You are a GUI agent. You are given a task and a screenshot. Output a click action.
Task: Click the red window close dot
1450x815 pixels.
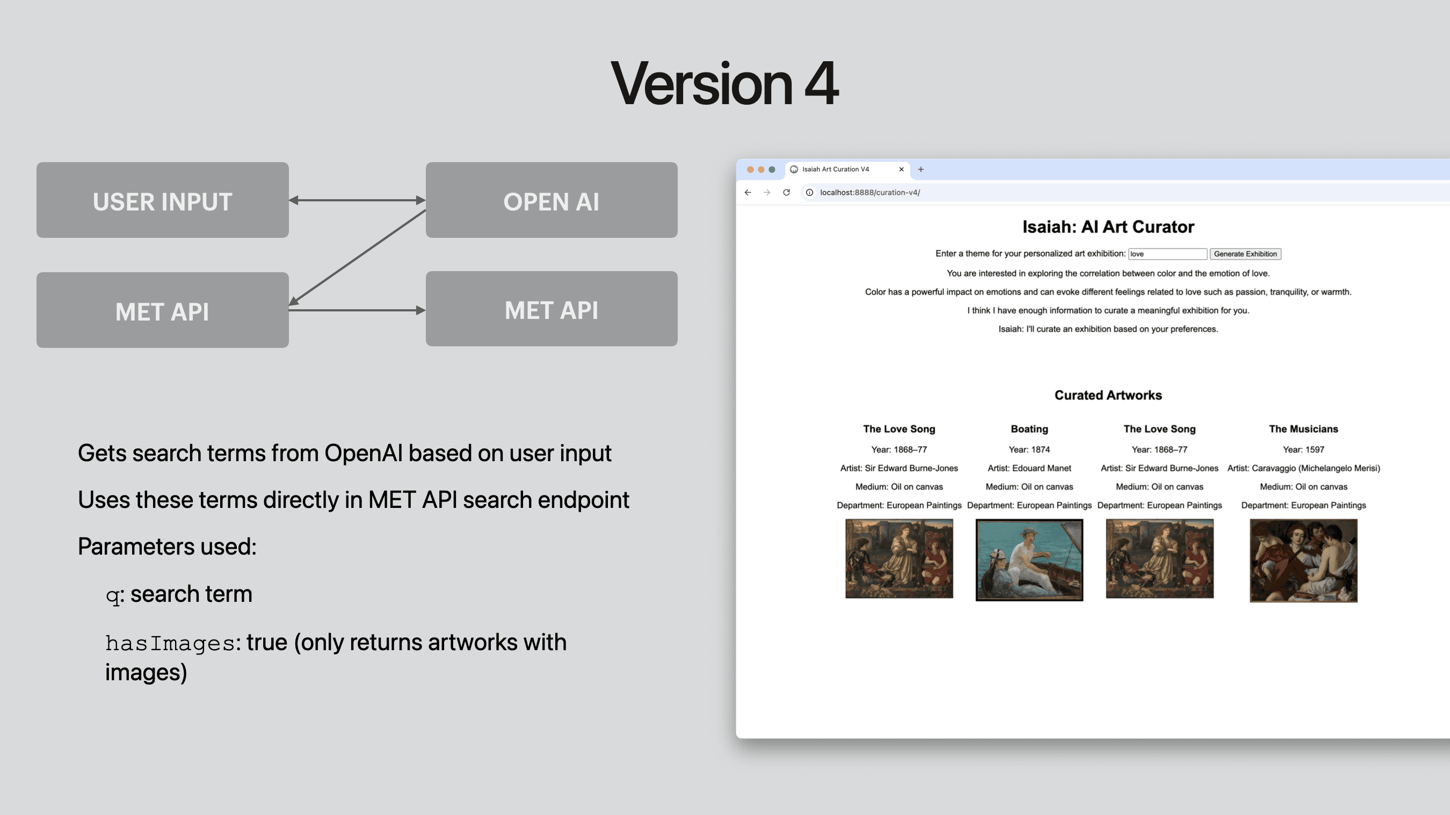point(750,170)
